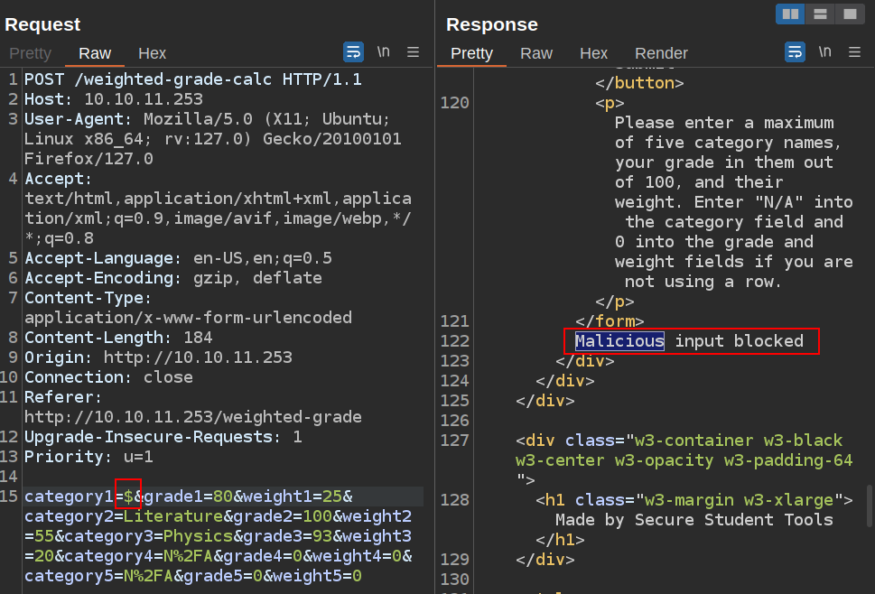
Task: Open the Hex tab in the Request panel
Action: tap(152, 53)
